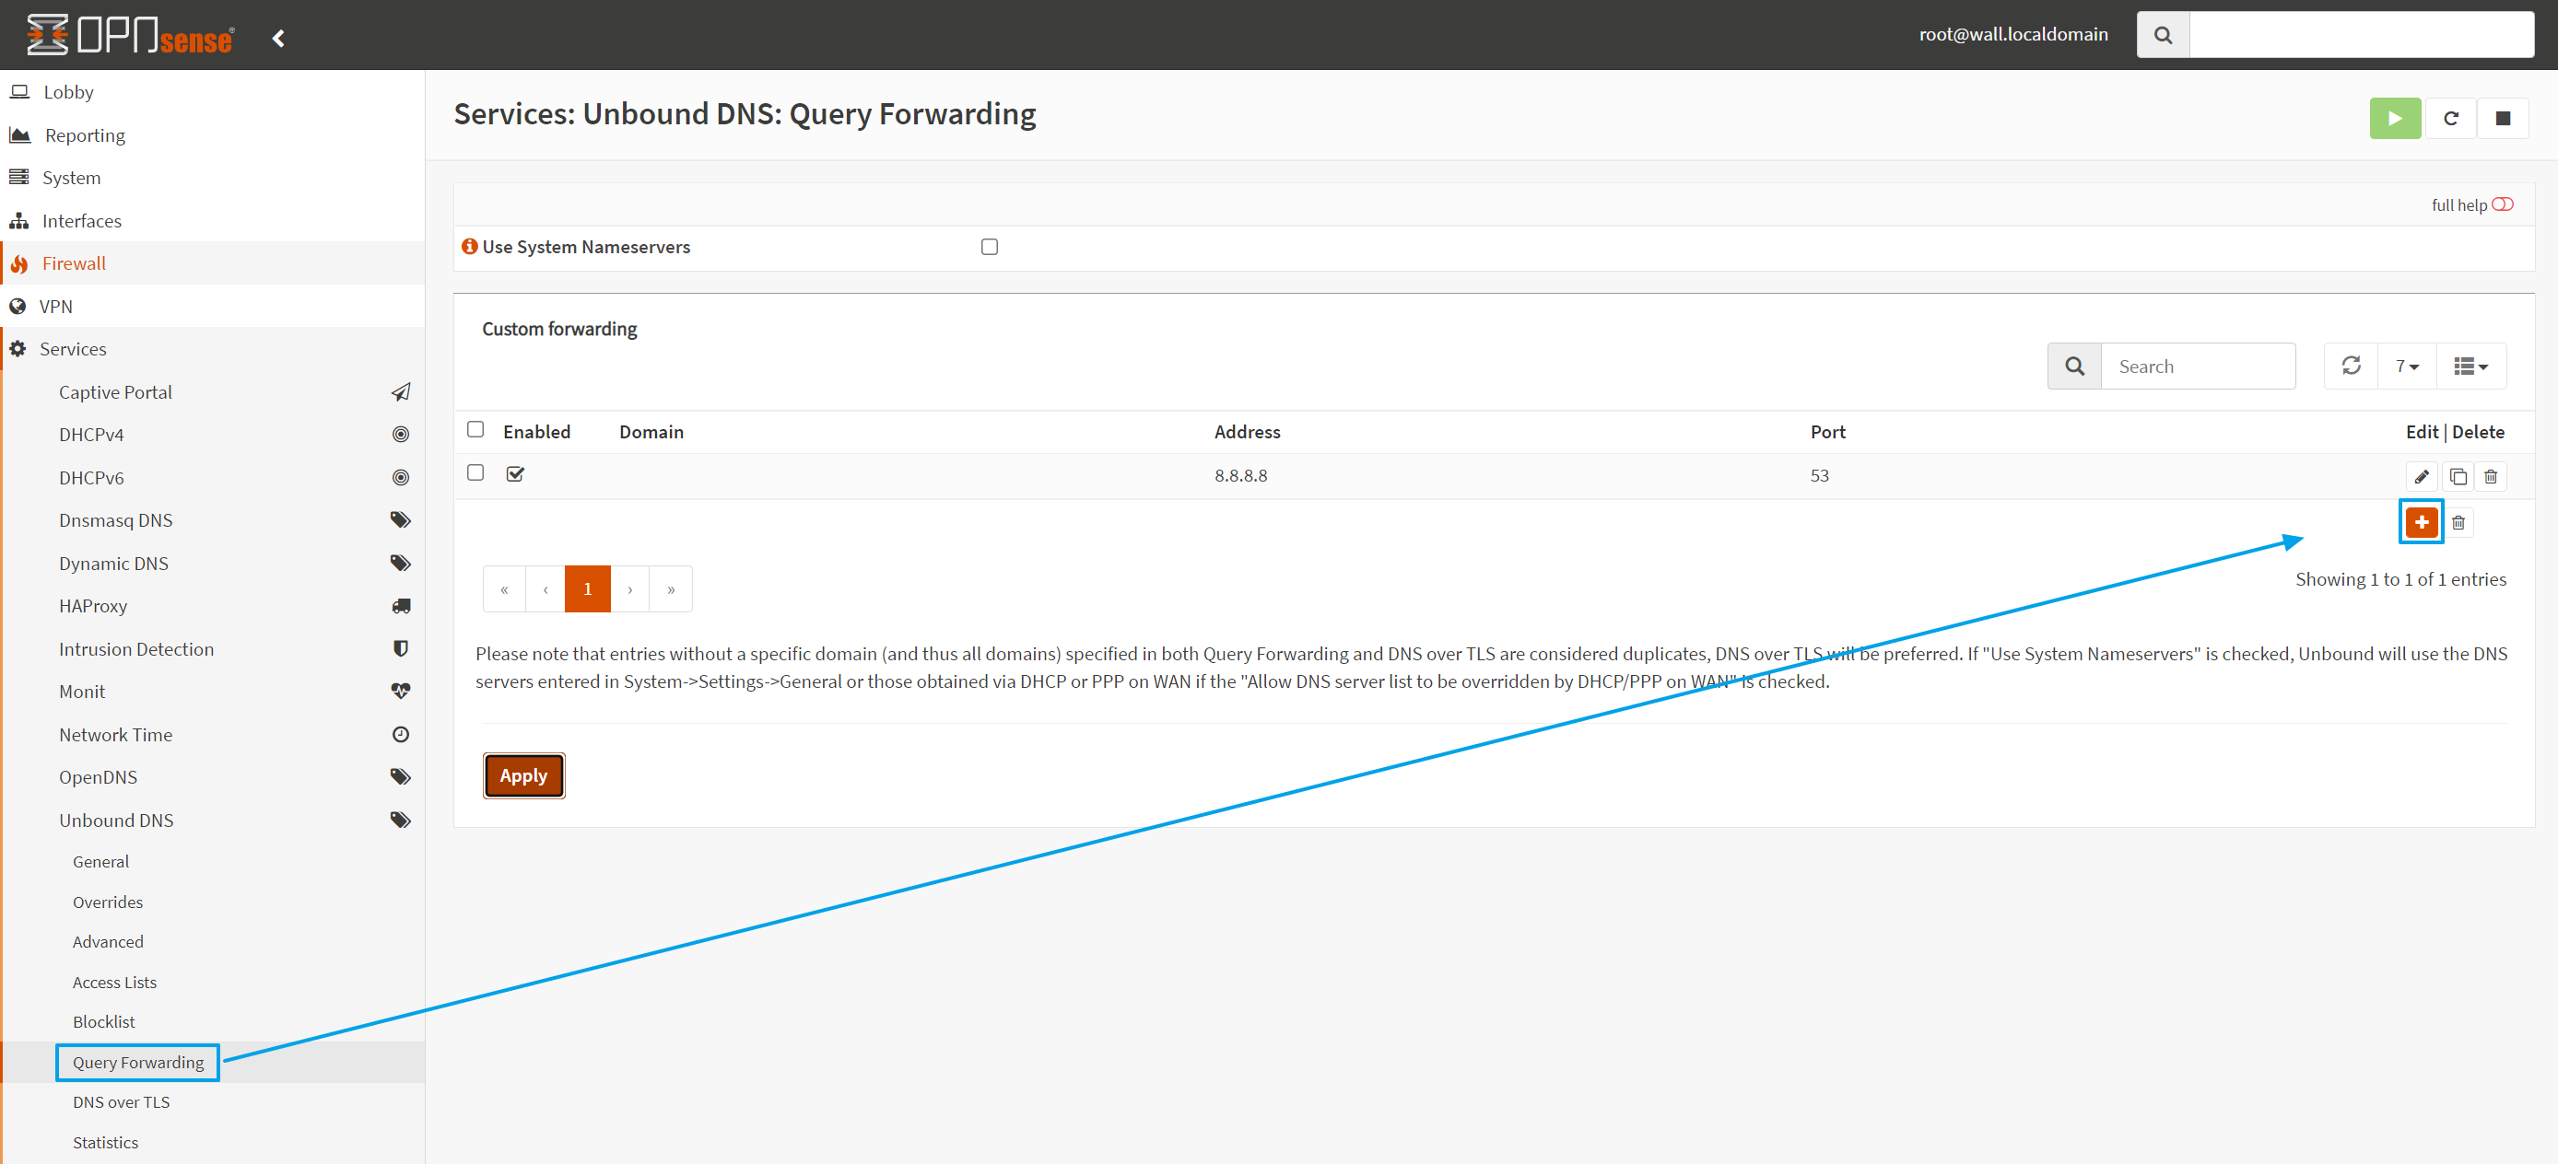Restart the Unbound service
Image resolution: width=2558 pixels, height=1164 pixels.
pos(2450,118)
